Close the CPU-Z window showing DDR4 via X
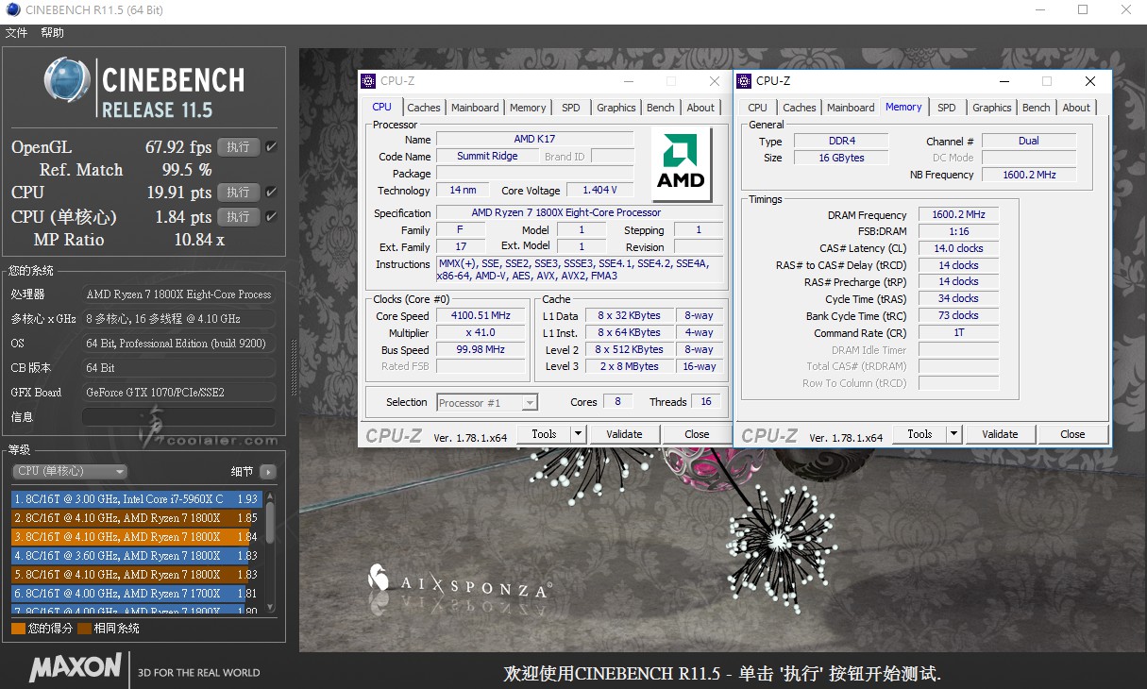This screenshot has width=1147, height=689. tap(1090, 81)
